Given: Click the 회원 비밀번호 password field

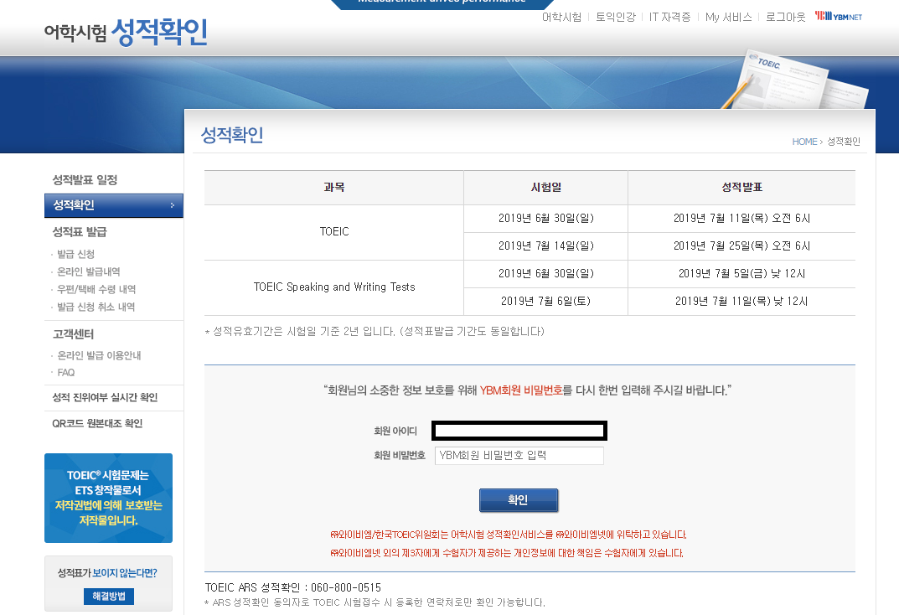Looking at the screenshot, I should (x=519, y=456).
